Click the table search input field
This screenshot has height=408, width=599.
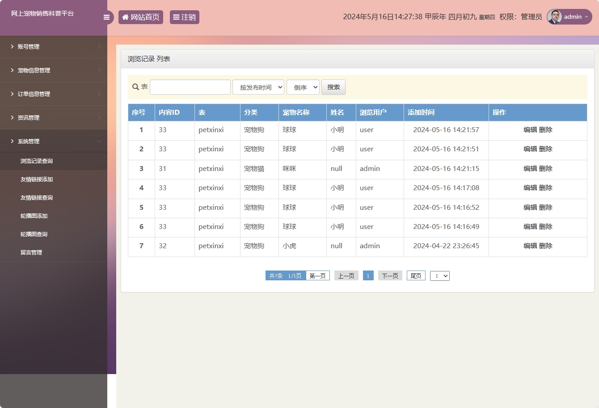190,87
